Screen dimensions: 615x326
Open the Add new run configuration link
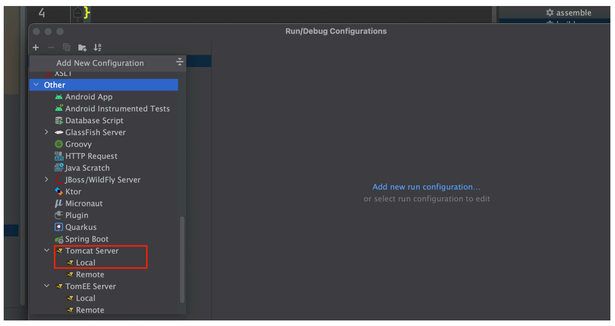(x=427, y=187)
